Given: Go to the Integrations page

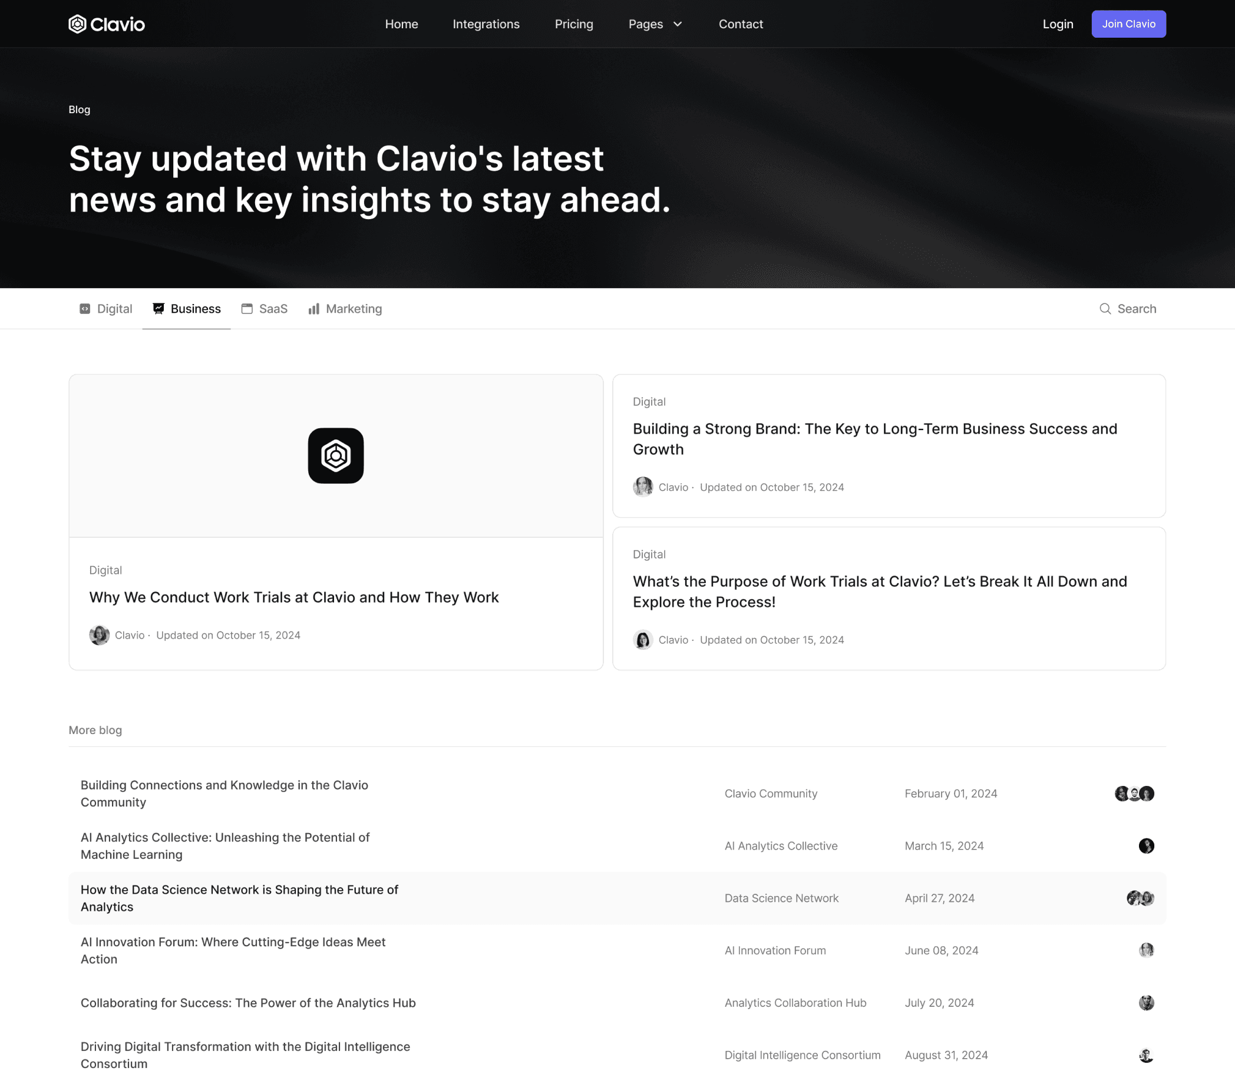Looking at the screenshot, I should click(x=486, y=24).
